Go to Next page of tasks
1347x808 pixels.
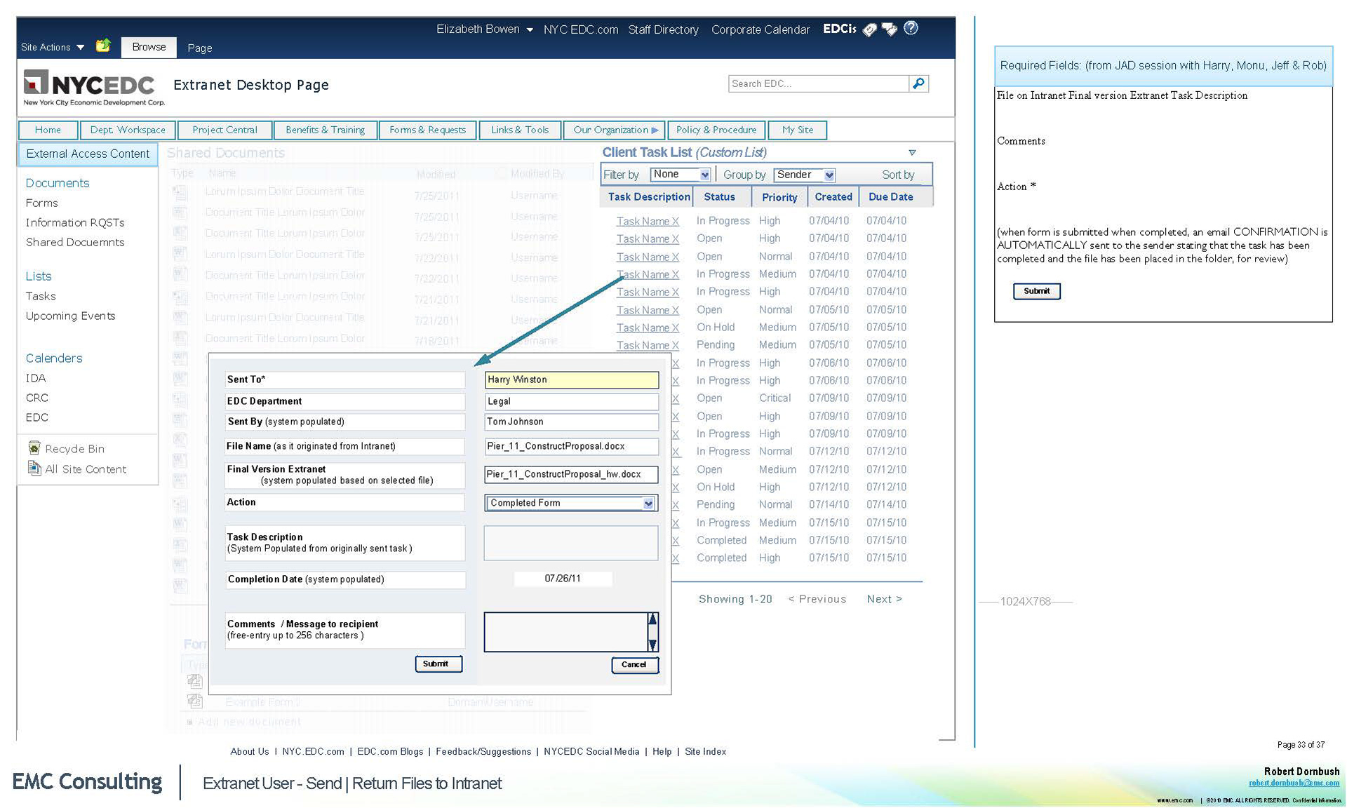884,599
